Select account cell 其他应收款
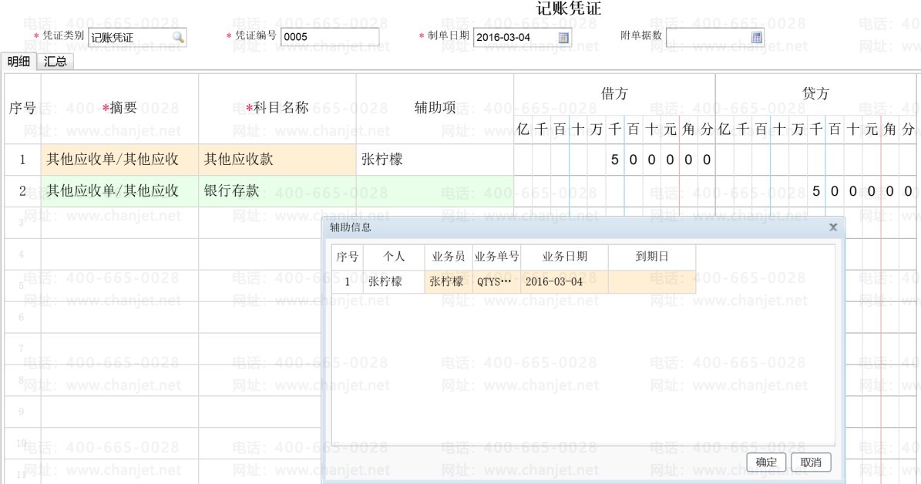The image size is (921, 484). [277, 160]
